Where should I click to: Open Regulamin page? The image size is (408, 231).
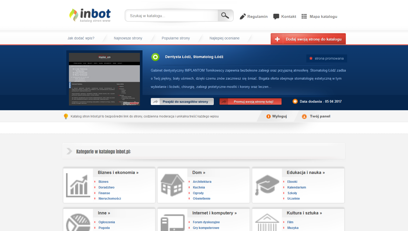coord(257,17)
